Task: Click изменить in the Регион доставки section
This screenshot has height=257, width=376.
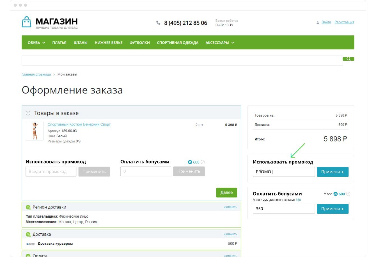Action: click(230, 207)
